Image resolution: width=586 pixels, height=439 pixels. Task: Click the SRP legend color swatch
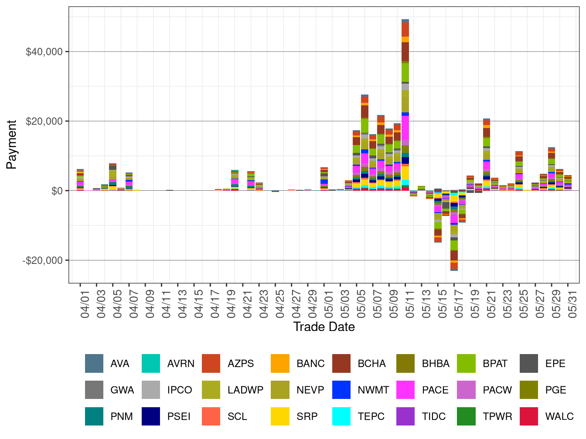(x=280, y=416)
